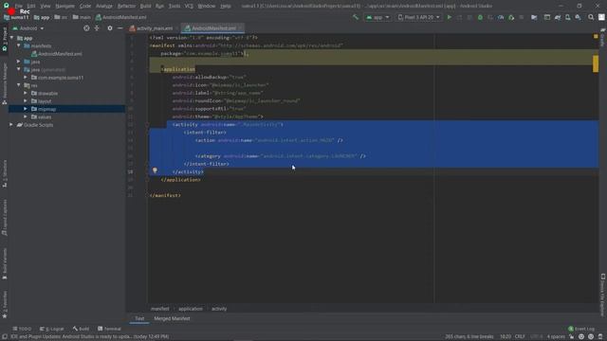Open Search Everywhere magnifier icon
The width and height of the screenshot is (607, 341).
(x=591, y=17)
